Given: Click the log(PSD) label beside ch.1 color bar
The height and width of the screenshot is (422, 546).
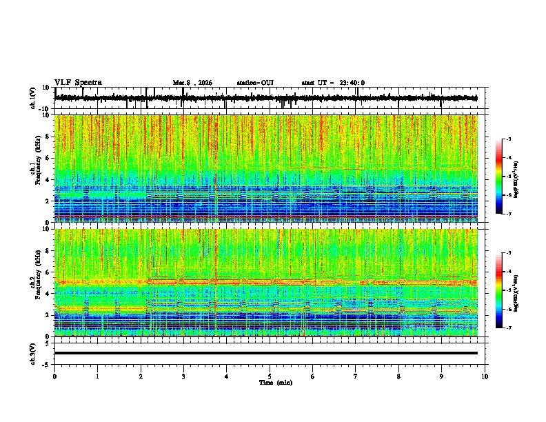Looking at the screenshot, I should tap(516, 180).
